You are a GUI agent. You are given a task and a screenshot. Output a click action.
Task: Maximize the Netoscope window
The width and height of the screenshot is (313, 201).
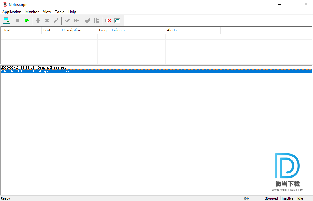293,4
